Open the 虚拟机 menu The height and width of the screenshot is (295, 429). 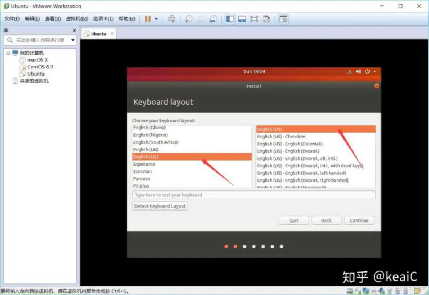click(x=76, y=18)
